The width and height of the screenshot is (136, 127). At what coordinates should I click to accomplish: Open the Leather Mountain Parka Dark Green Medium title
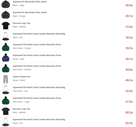37,66
